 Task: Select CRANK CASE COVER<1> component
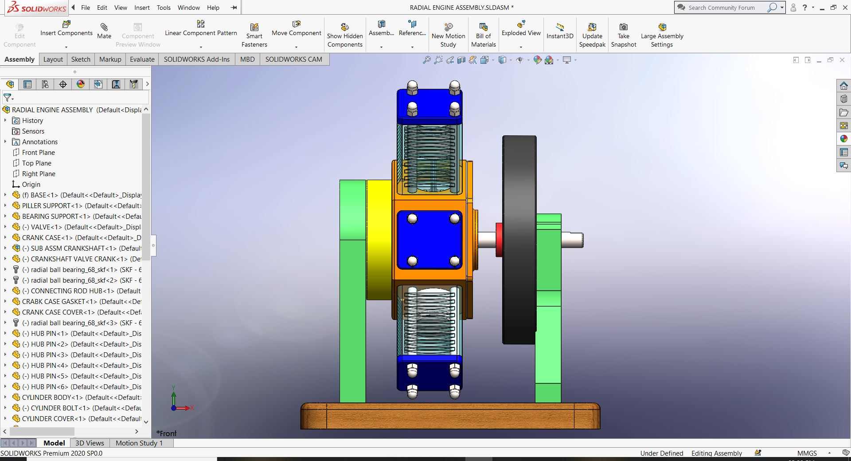point(77,312)
